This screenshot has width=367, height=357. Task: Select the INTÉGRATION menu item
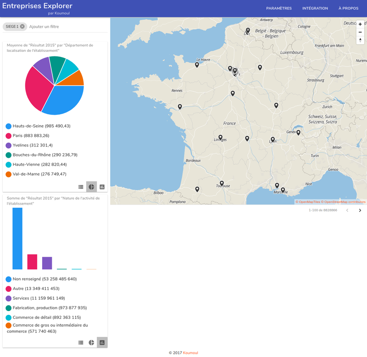click(x=315, y=8)
